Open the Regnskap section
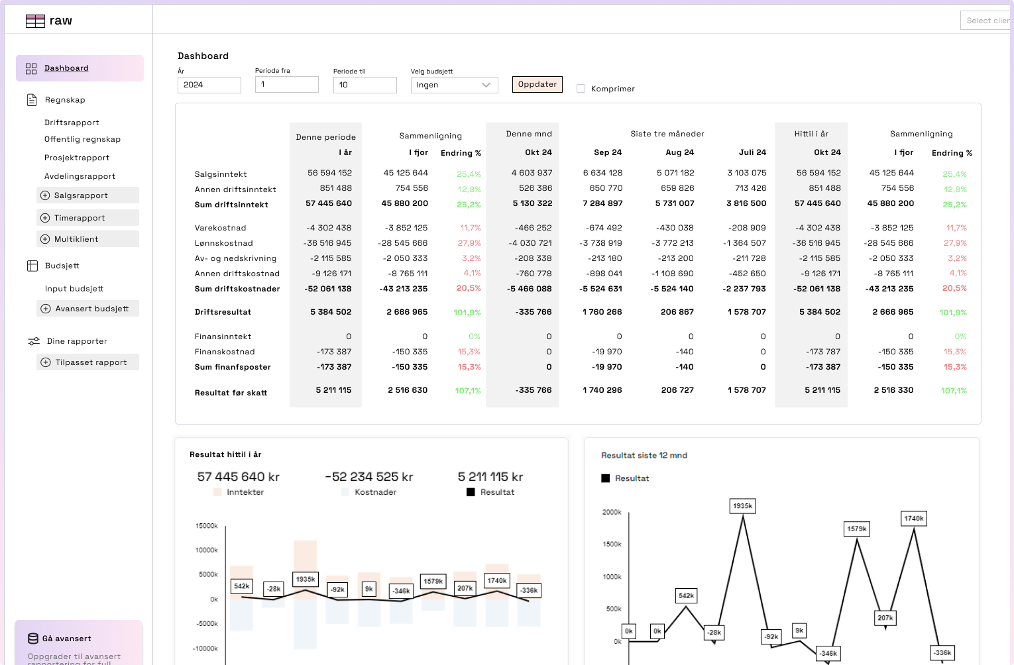Screen dimensions: 1014x665 65,100
